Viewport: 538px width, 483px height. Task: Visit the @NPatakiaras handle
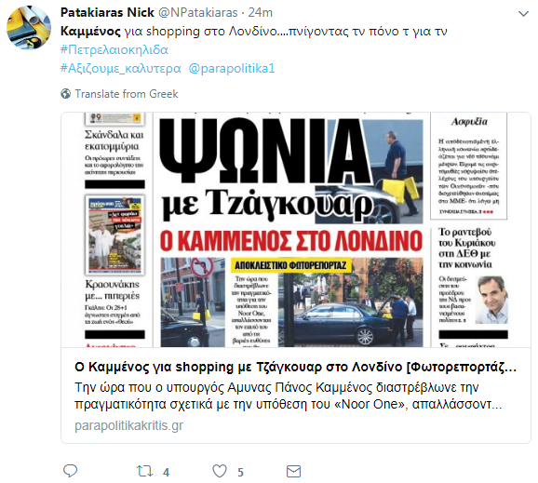point(197,13)
